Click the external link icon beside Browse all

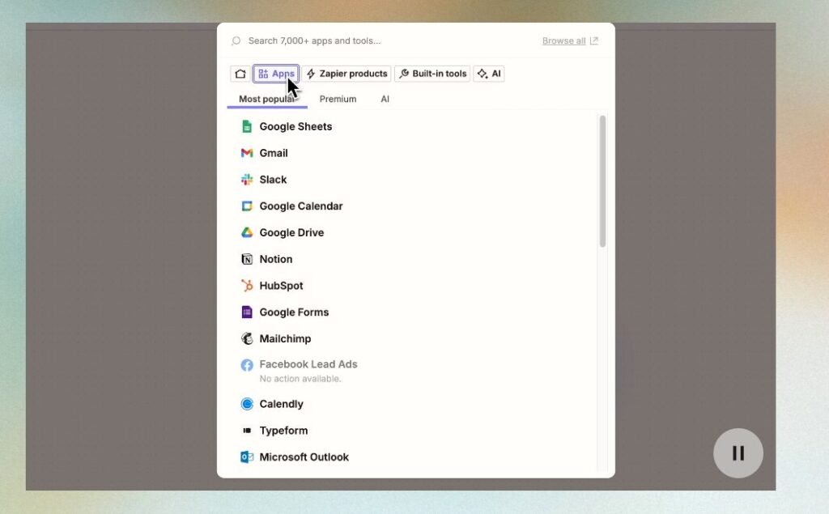click(593, 40)
